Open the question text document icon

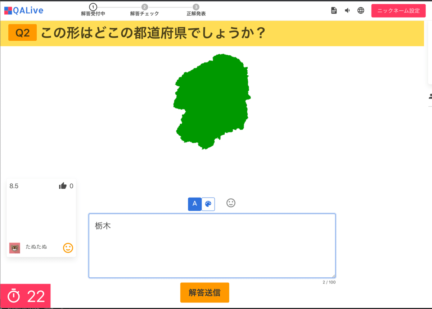click(334, 10)
